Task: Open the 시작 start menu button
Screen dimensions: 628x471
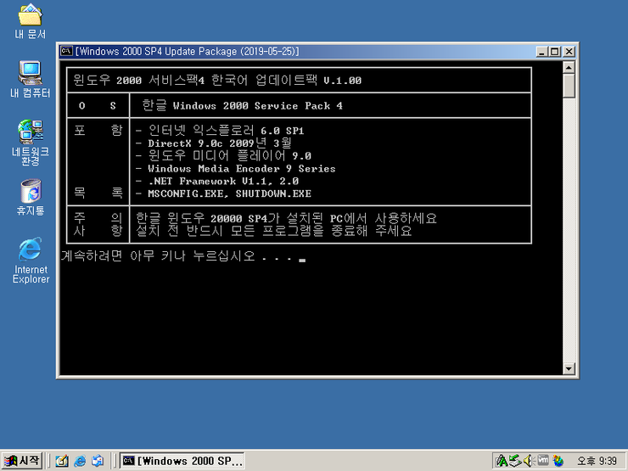Action: coord(21,461)
